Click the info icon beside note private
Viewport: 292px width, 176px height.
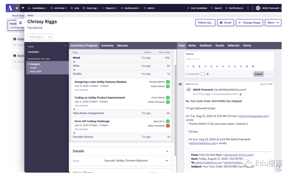pyautogui.click(x=208, y=74)
